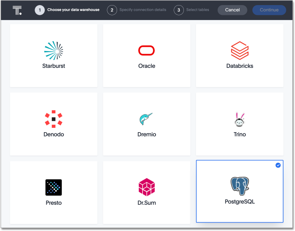Viewport: 295px width, 231px height.
Task: Click the Starburst text label
Action: click(53, 66)
